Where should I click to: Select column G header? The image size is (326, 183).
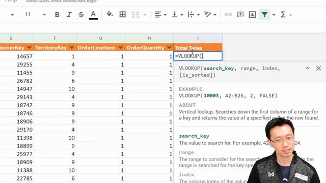pos(101,38)
